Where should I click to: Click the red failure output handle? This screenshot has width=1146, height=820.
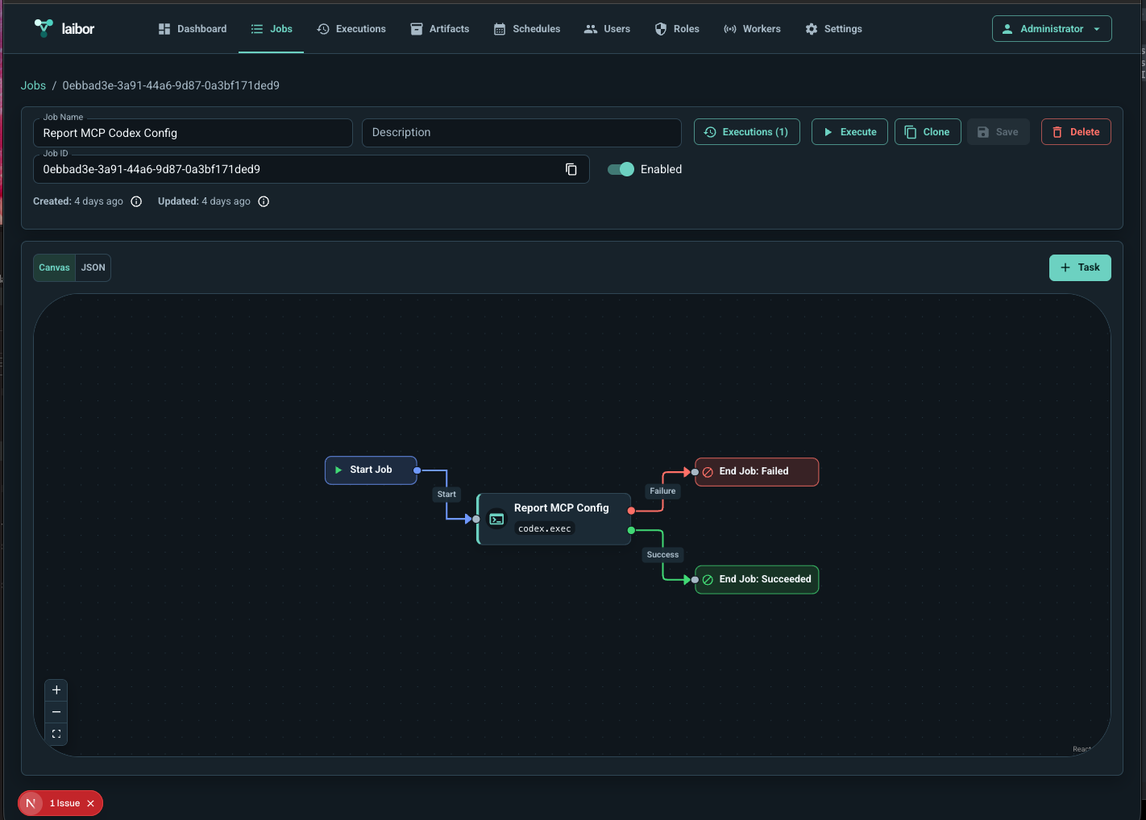point(631,511)
